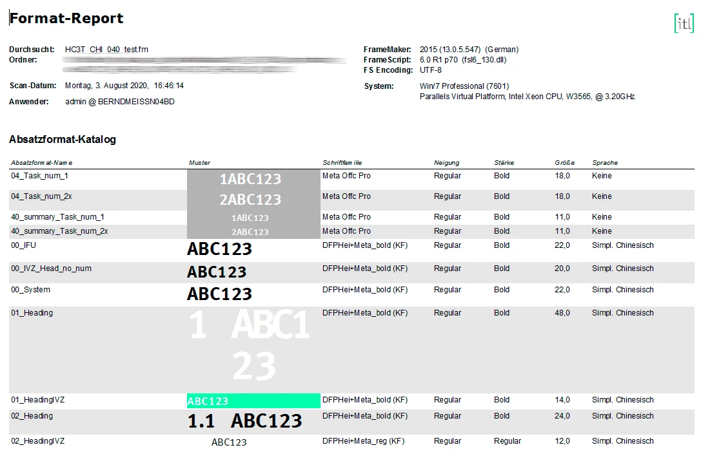Click Keine language in 04_Task_num_1 row
Screen dimensions: 701x472
(x=602, y=176)
